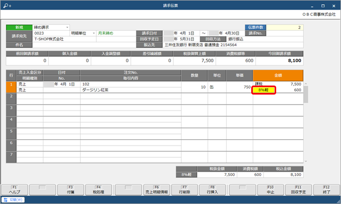Click the customer name T-SHOP株式会社
This screenshot has width=341, height=204.
pos(49,39)
